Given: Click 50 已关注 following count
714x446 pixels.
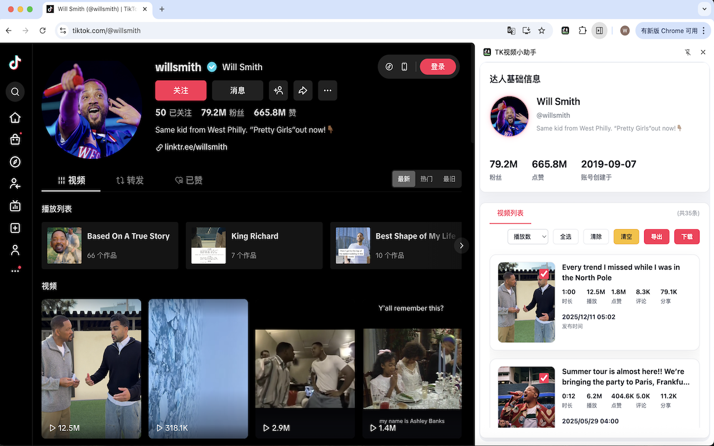Looking at the screenshot, I should click(x=173, y=113).
